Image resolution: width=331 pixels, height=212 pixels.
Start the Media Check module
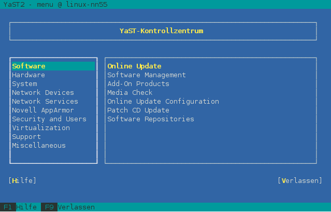[130, 92]
